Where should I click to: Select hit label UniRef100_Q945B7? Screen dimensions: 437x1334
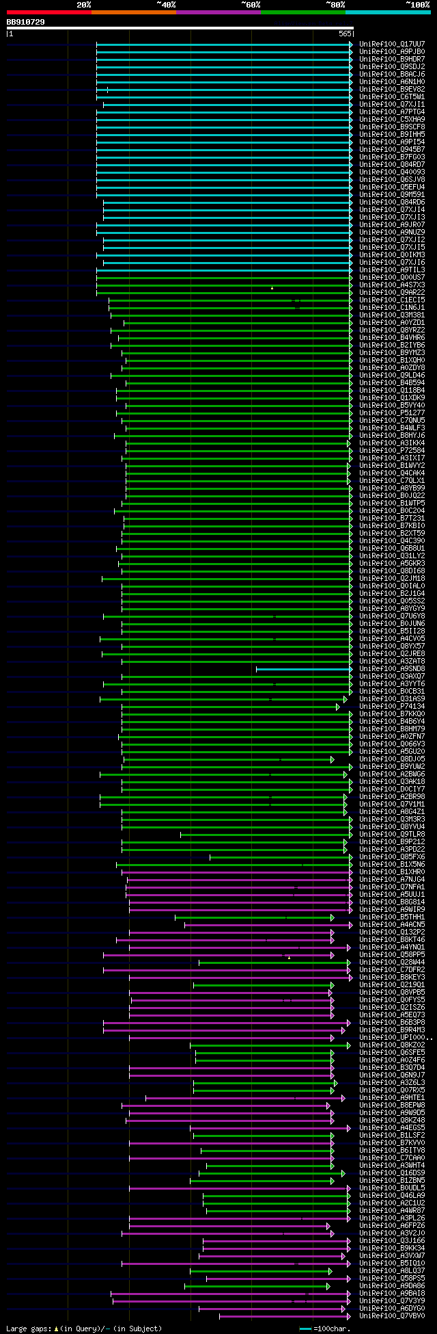coord(392,149)
